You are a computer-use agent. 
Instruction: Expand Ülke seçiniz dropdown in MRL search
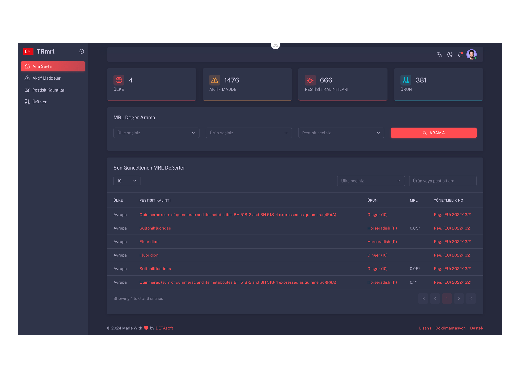(156, 133)
